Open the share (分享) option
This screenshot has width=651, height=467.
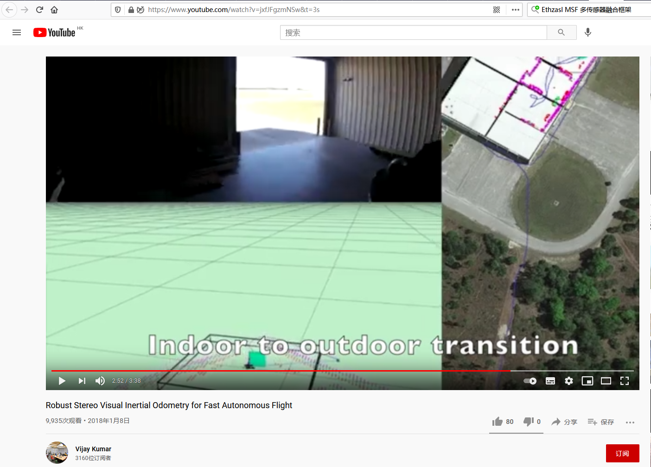pos(564,422)
